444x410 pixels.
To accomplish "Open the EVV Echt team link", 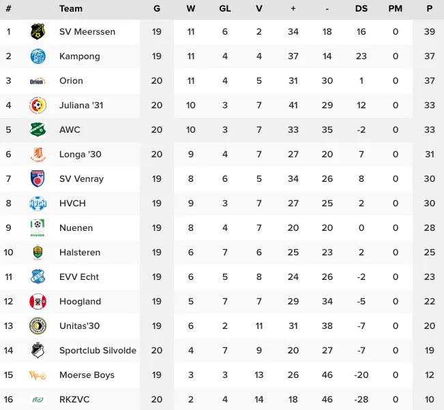I will point(79,277).
